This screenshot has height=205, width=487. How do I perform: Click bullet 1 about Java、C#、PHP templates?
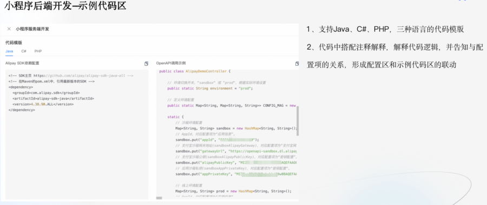pos(385,30)
